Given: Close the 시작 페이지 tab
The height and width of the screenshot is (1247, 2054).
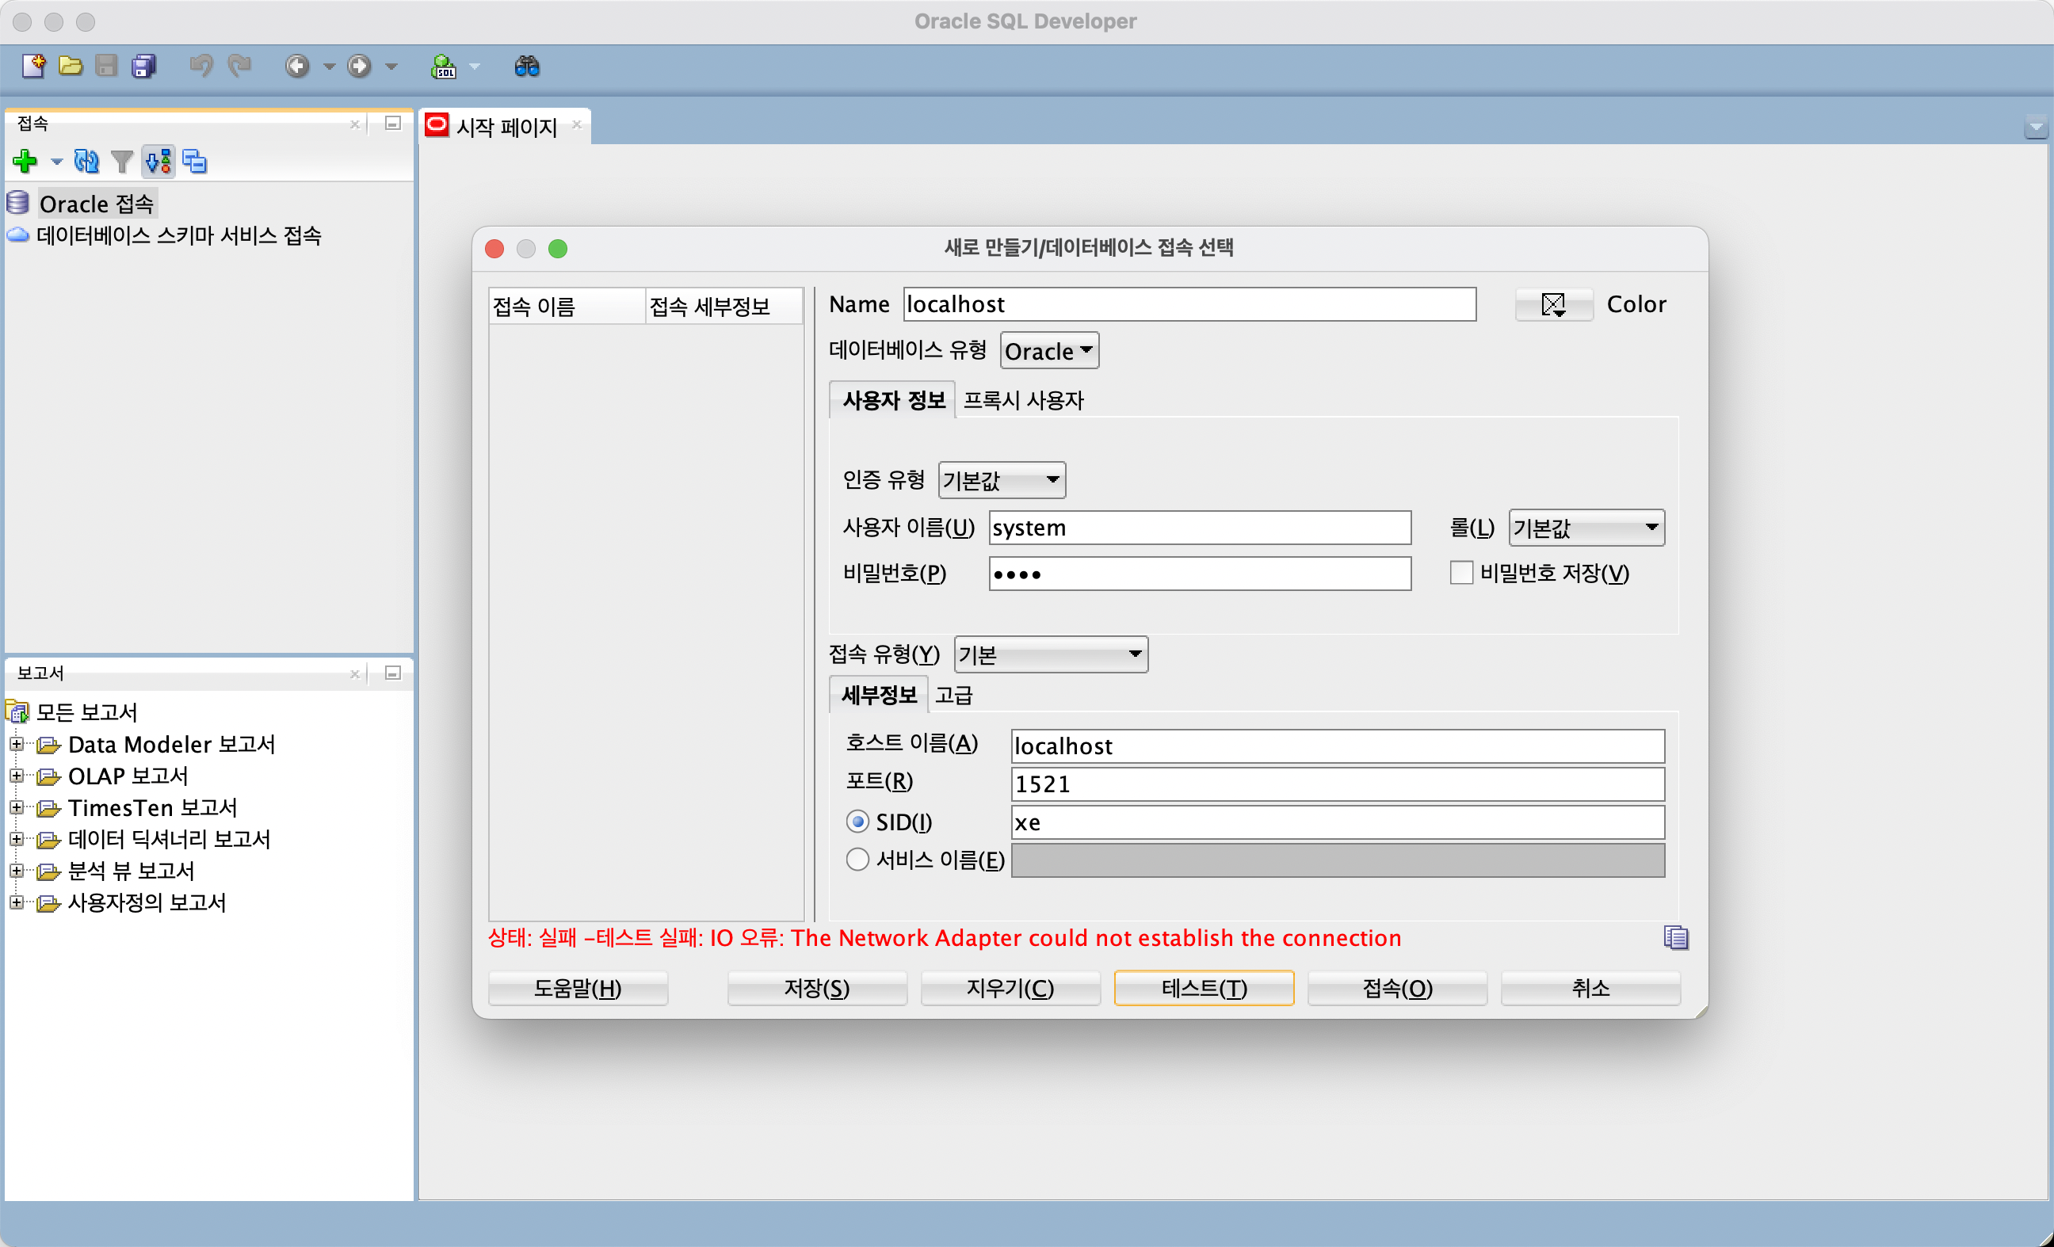Looking at the screenshot, I should point(576,124).
